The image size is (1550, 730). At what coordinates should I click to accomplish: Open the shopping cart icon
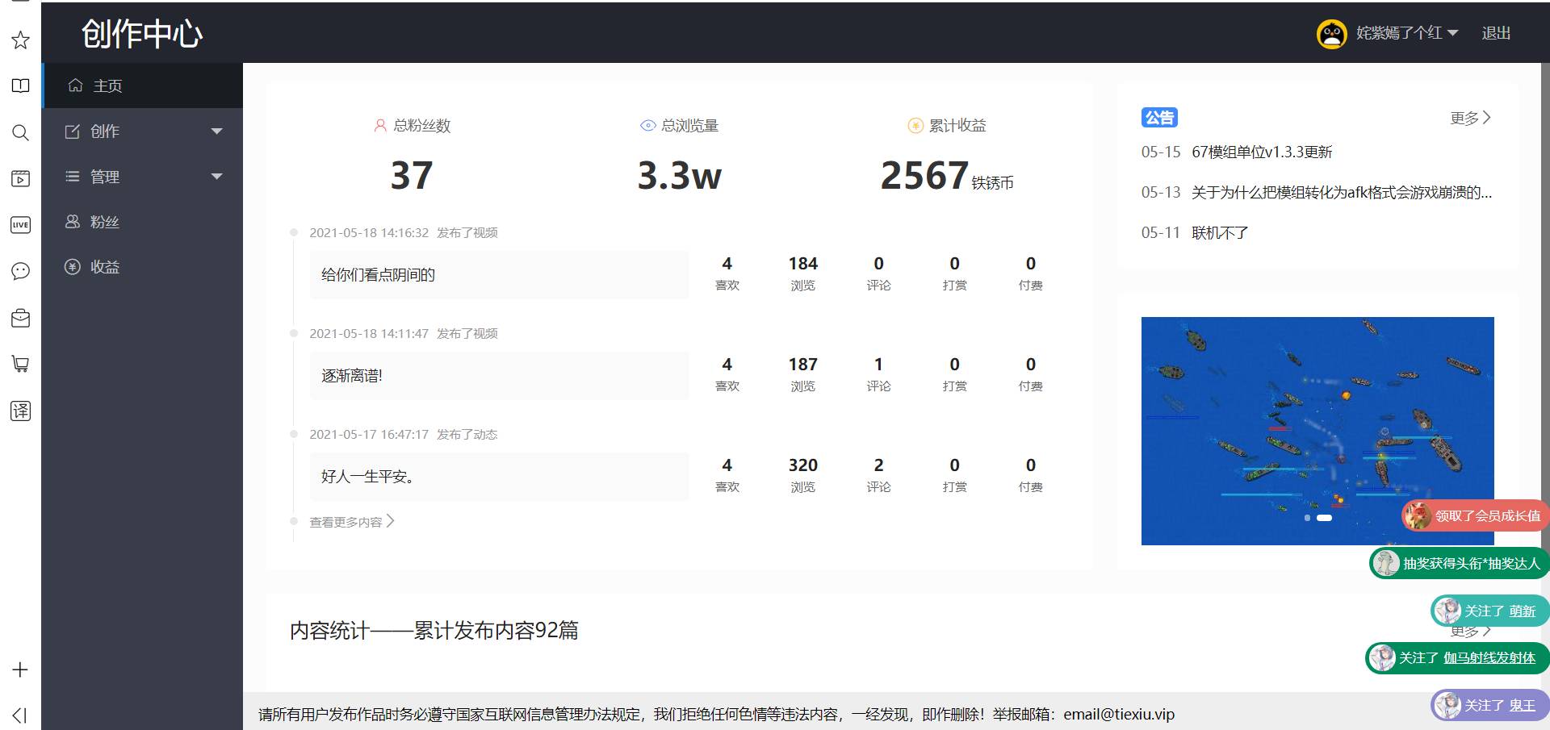[x=20, y=364]
